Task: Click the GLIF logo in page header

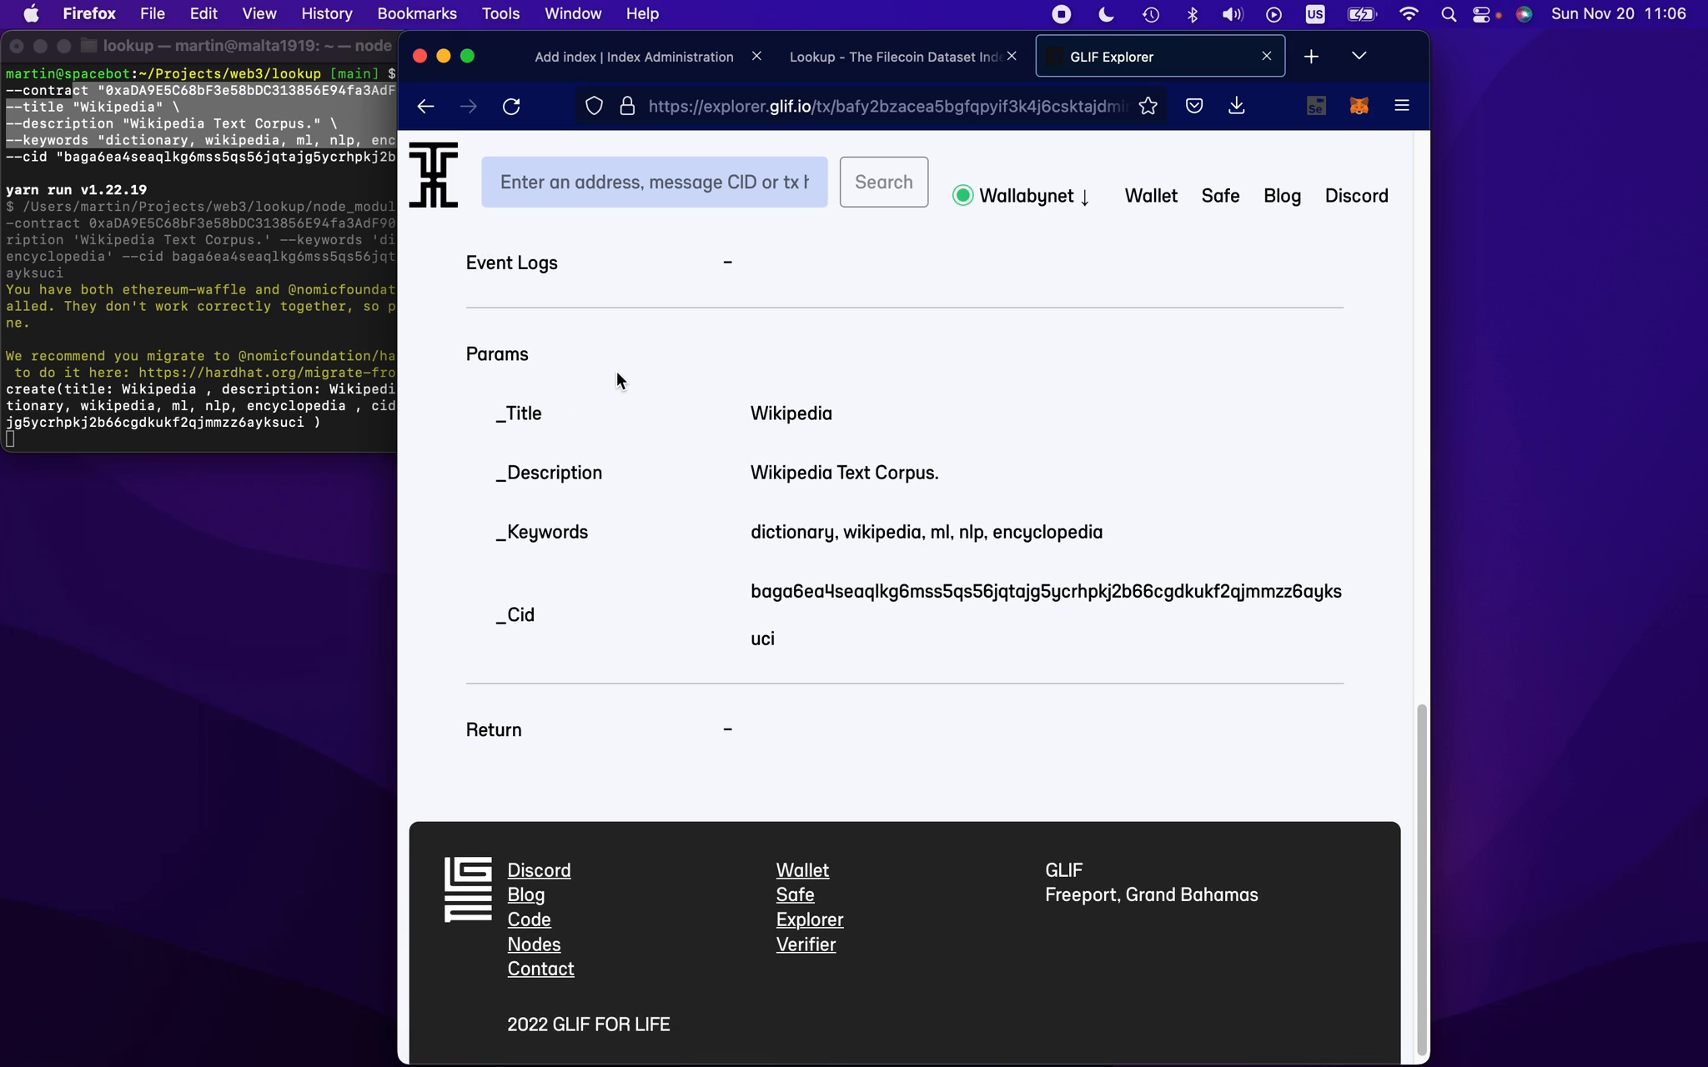Action: (x=433, y=175)
